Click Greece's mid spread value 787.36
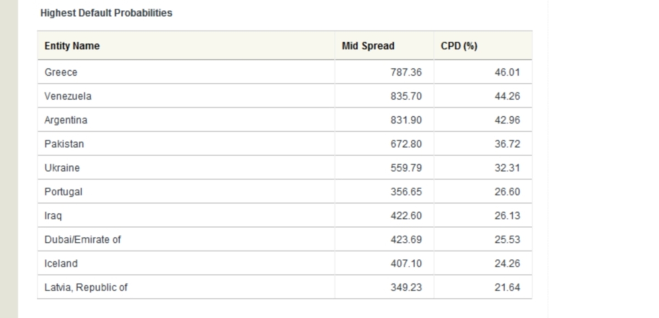Image resolution: width=659 pixels, height=318 pixels. click(406, 72)
